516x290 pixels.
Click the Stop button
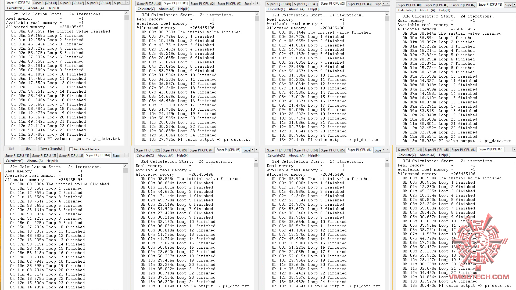(28, 148)
